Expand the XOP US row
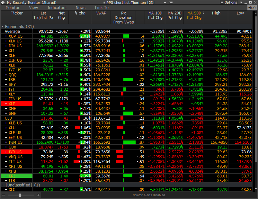The image size is (258, 199). tap(6, 36)
